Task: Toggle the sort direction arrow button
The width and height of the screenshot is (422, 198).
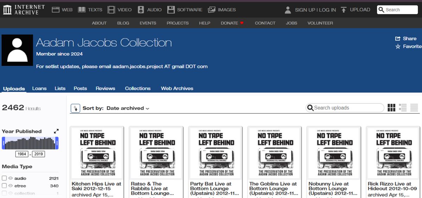Action: (x=75, y=108)
